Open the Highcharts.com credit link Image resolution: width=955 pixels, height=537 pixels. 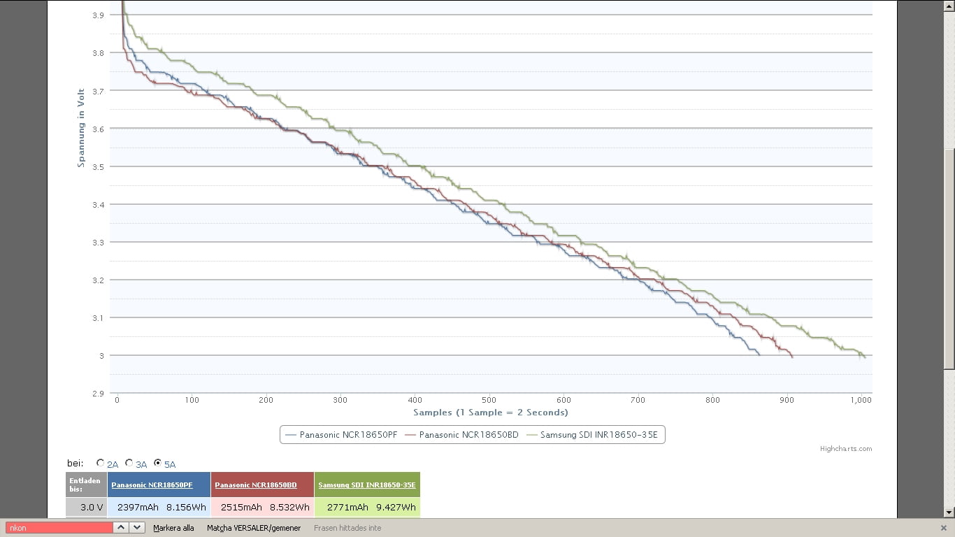click(846, 449)
